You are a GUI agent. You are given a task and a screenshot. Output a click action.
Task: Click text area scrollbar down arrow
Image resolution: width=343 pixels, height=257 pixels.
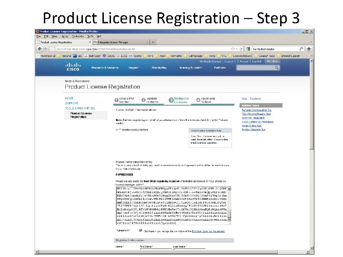tap(229, 219)
